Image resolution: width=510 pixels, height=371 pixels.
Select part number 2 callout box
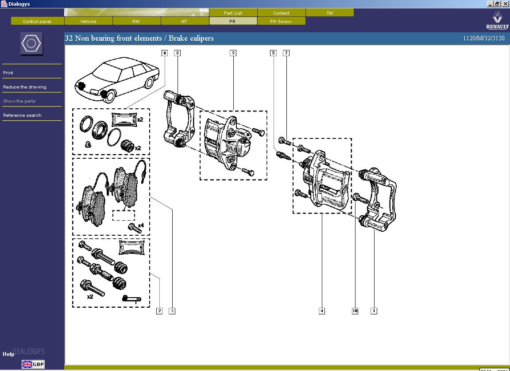tap(159, 311)
